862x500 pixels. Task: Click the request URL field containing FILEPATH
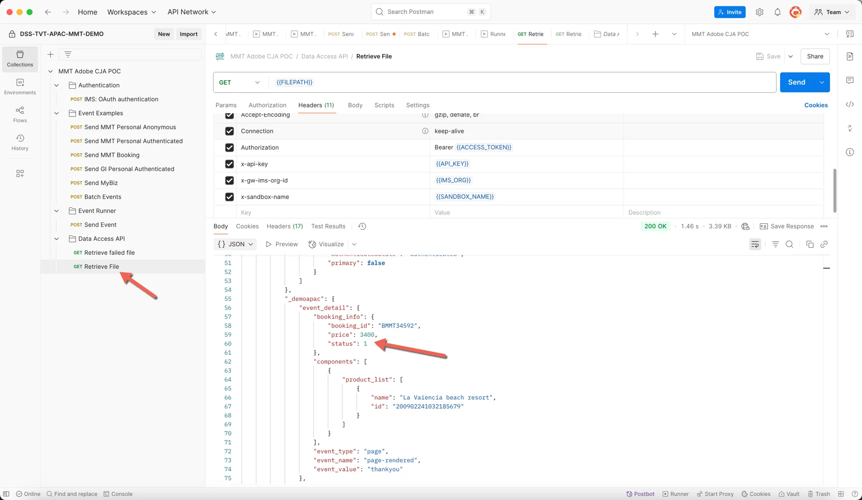point(522,82)
